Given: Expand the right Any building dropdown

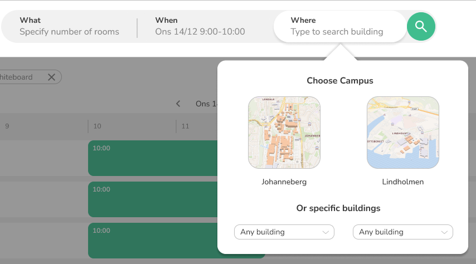Looking at the screenshot, I should click(402, 232).
